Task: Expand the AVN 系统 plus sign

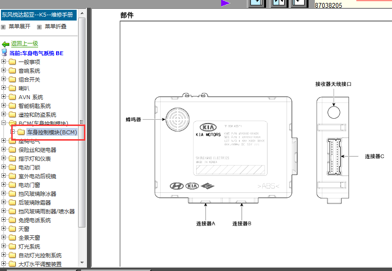Action: (3, 97)
